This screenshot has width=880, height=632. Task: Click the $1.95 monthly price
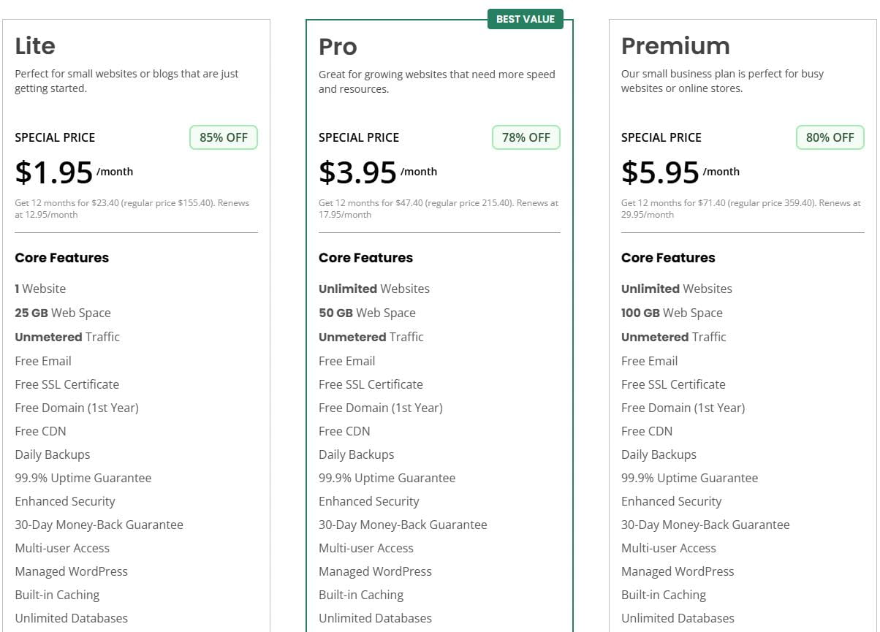click(55, 172)
